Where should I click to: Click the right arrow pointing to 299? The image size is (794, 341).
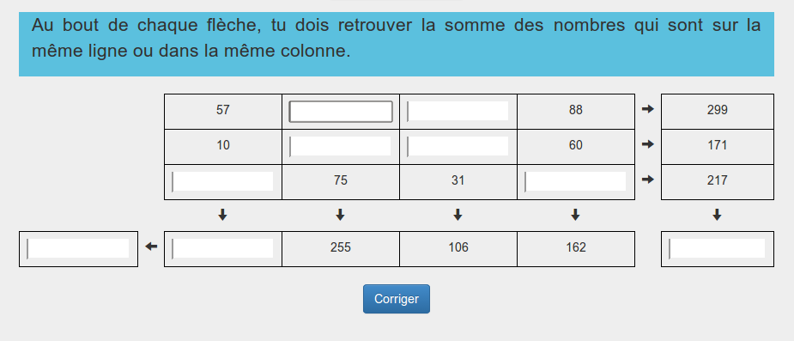coord(648,109)
